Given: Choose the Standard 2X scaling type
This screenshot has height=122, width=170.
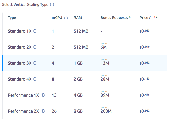Looking at the screenshot, I should pos(85,47).
